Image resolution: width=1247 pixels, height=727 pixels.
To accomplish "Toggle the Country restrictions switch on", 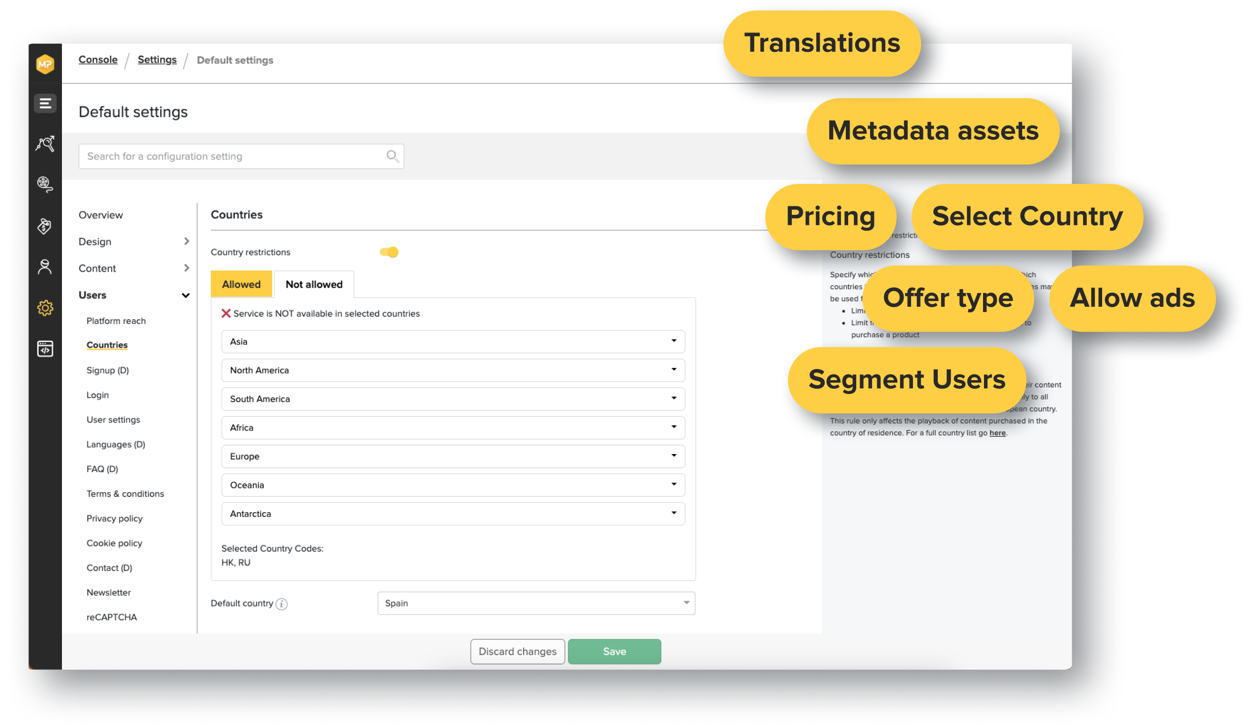I will pos(388,252).
